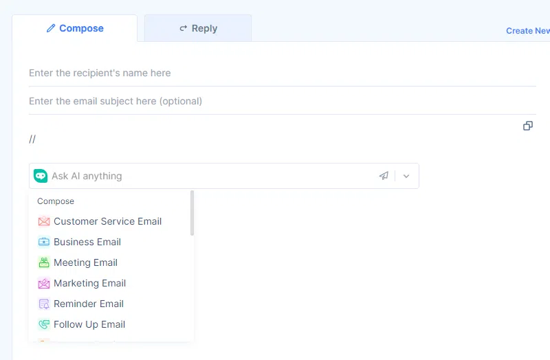Click the template list scrollbar
The image size is (550, 360).
[x=192, y=213]
